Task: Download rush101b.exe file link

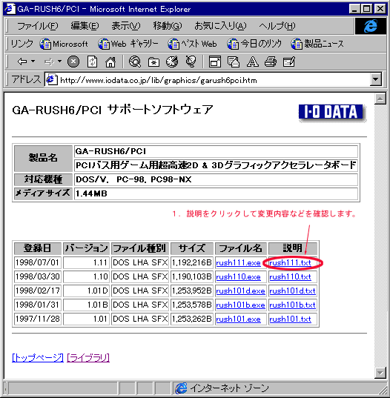Action: 240,305
